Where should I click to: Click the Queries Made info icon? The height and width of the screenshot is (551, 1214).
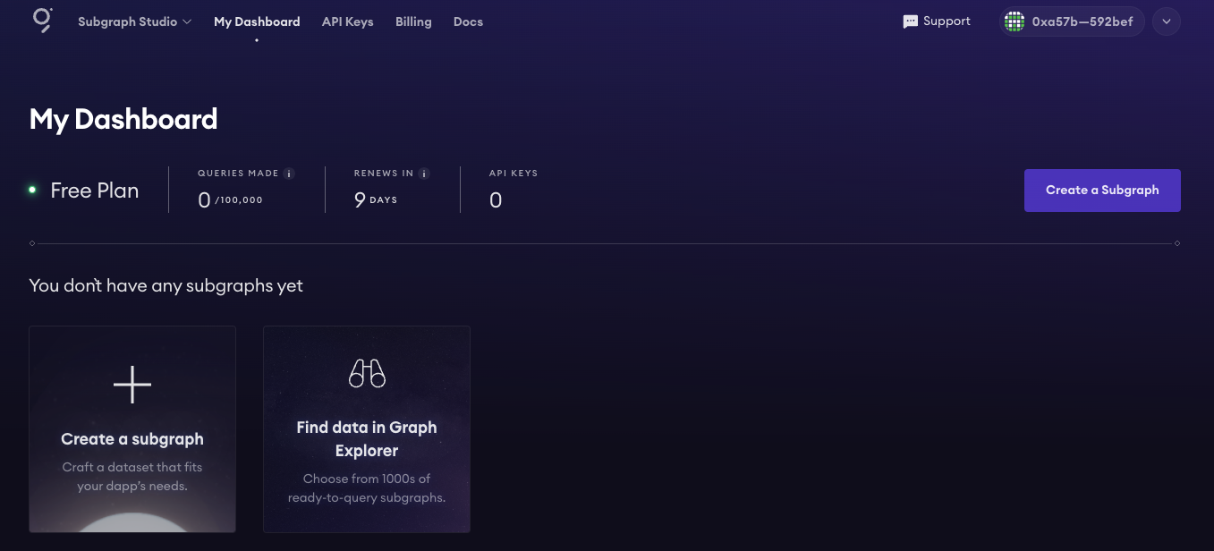tap(289, 174)
